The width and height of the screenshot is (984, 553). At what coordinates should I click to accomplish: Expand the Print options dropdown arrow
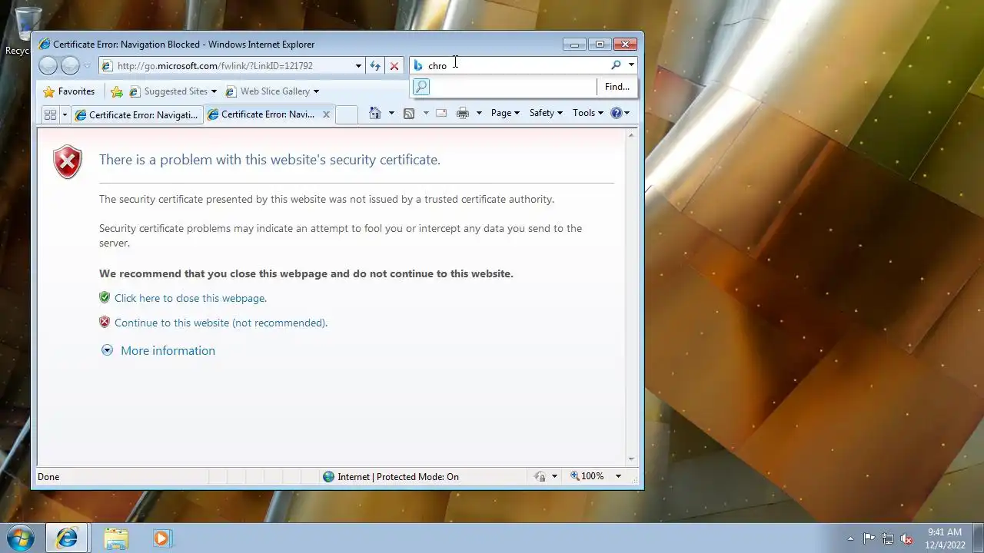[479, 113]
